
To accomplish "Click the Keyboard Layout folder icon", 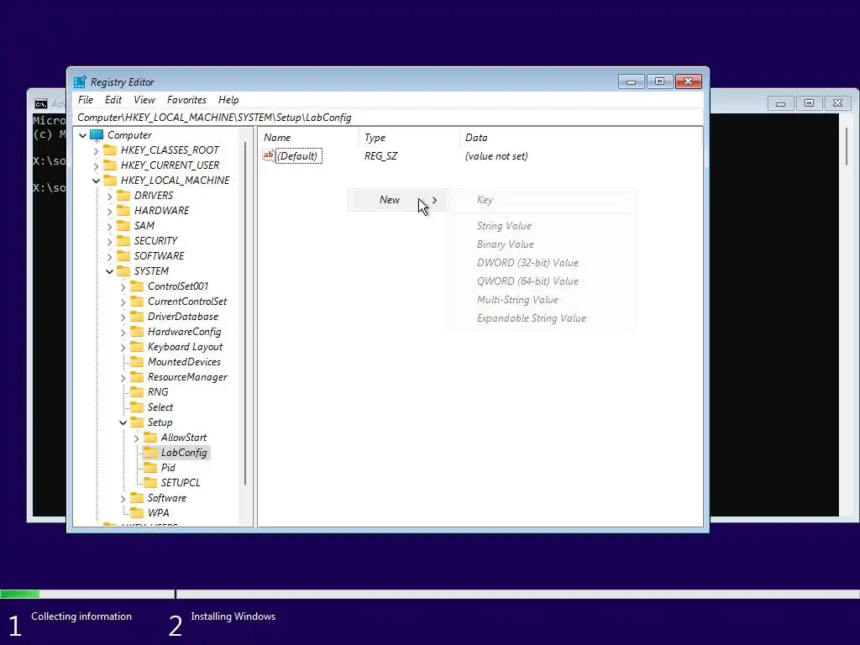I will click(x=137, y=347).
